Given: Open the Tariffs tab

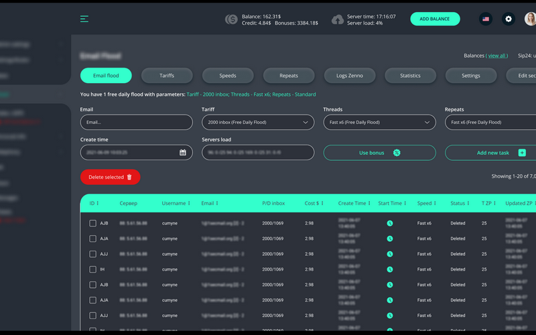Looking at the screenshot, I should [x=167, y=76].
